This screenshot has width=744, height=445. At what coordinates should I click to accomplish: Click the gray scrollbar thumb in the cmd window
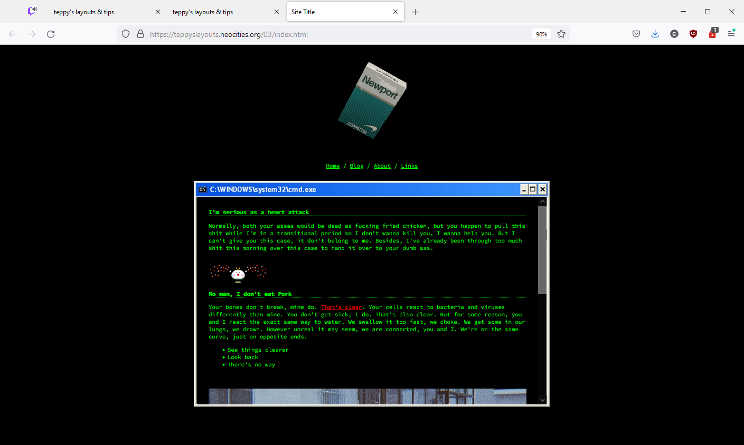point(542,250)
